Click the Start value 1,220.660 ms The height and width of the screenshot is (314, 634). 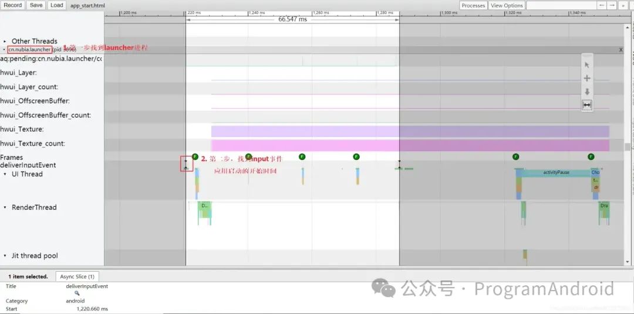92,309
